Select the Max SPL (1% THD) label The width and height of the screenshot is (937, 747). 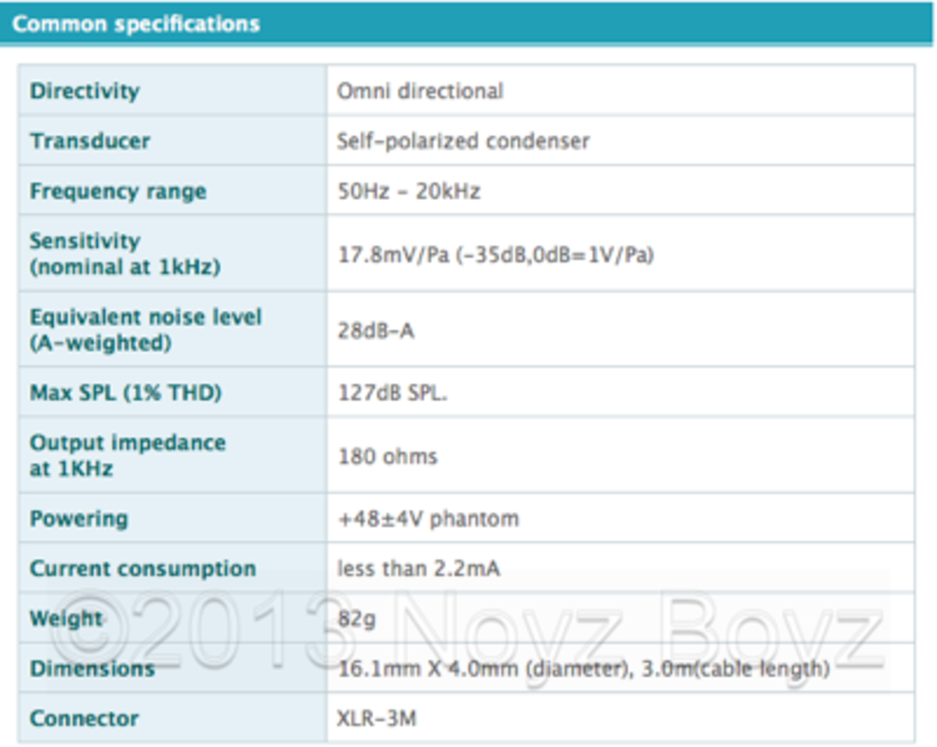(x=125, y=393)
